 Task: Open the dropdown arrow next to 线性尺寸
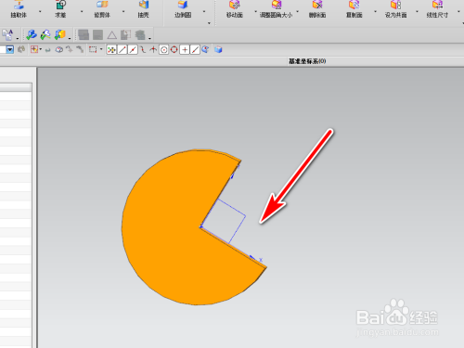458,12
